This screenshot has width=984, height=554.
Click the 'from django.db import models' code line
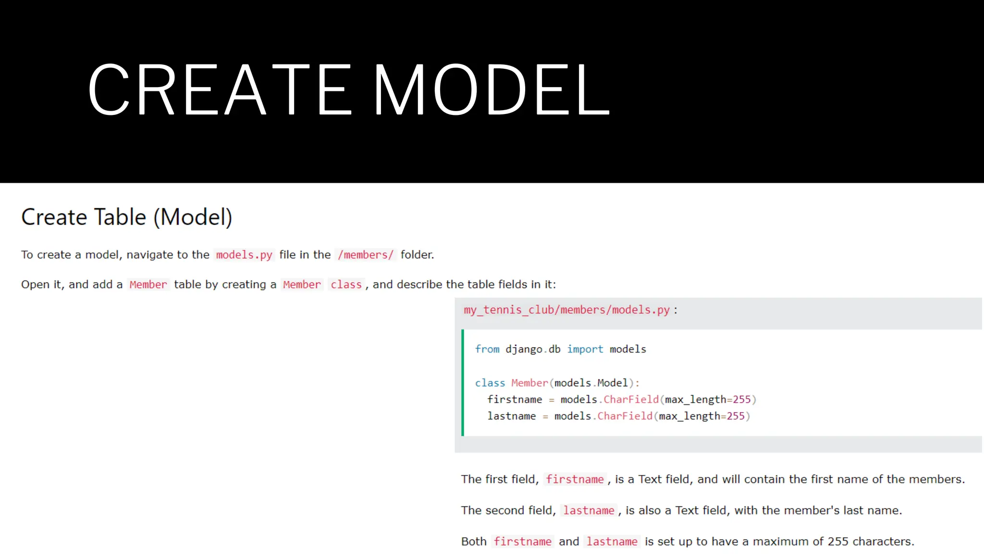point(560,349)
